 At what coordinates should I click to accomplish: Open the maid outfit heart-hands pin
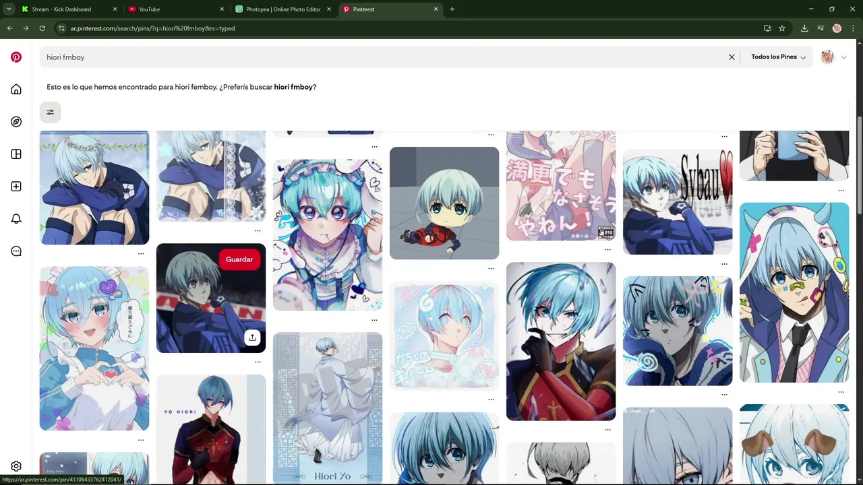click(94, 348)
